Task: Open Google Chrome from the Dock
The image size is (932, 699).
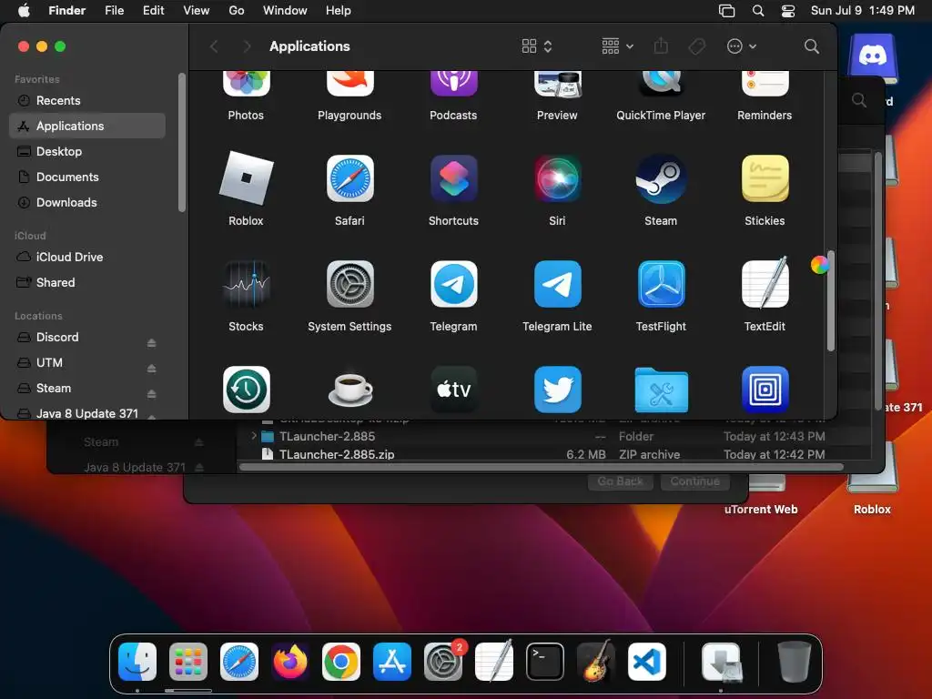Action: [341, 662]
